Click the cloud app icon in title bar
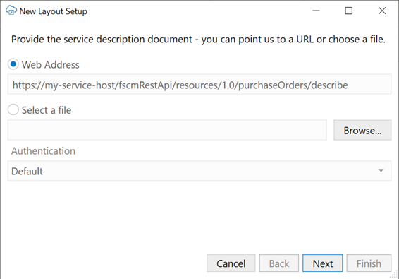Screen dimensions: 399x279 (11, 11)
